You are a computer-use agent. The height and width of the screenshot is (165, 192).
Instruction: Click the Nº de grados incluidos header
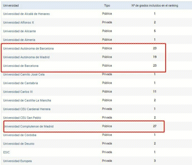pyautogui.click(x=155, y=6)
